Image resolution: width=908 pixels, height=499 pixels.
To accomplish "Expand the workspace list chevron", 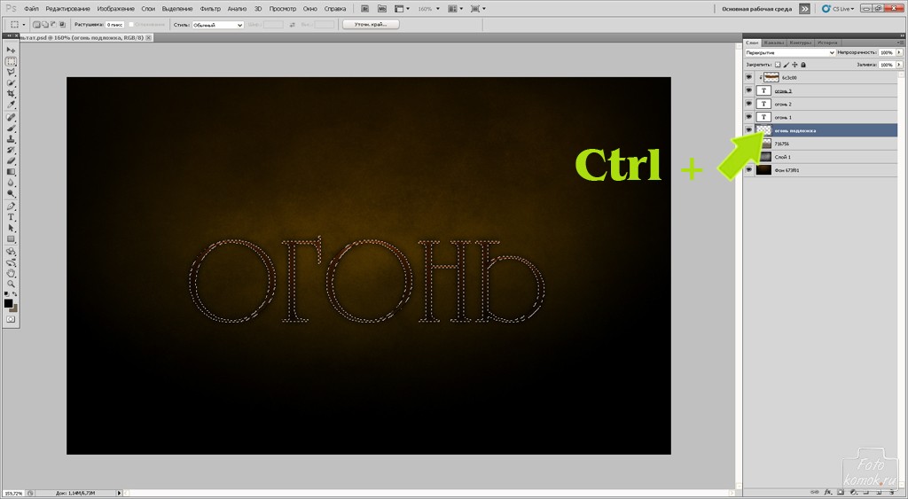I will point(804,9).
